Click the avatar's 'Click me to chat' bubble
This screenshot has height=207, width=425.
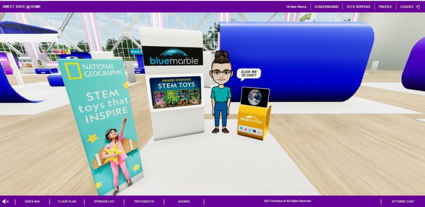(249, 74)
